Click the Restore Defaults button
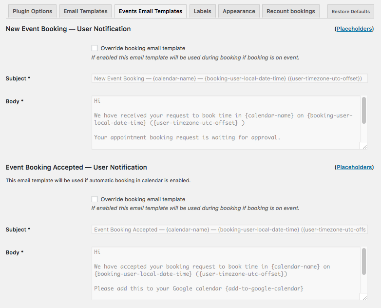 [350, 12]
